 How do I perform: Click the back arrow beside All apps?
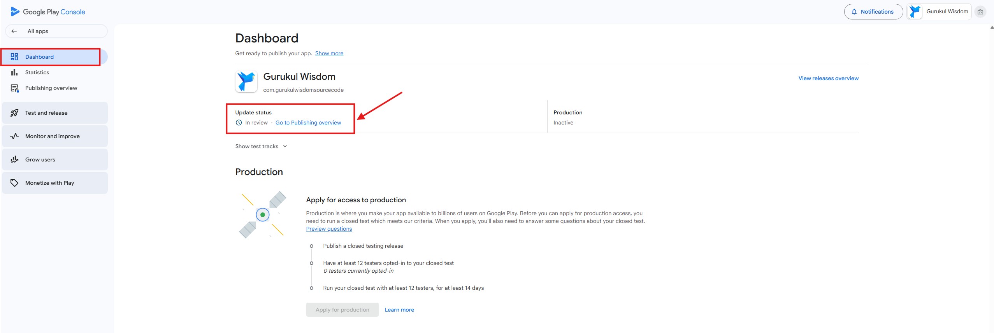pyautogui.click(x=14, y=31)
